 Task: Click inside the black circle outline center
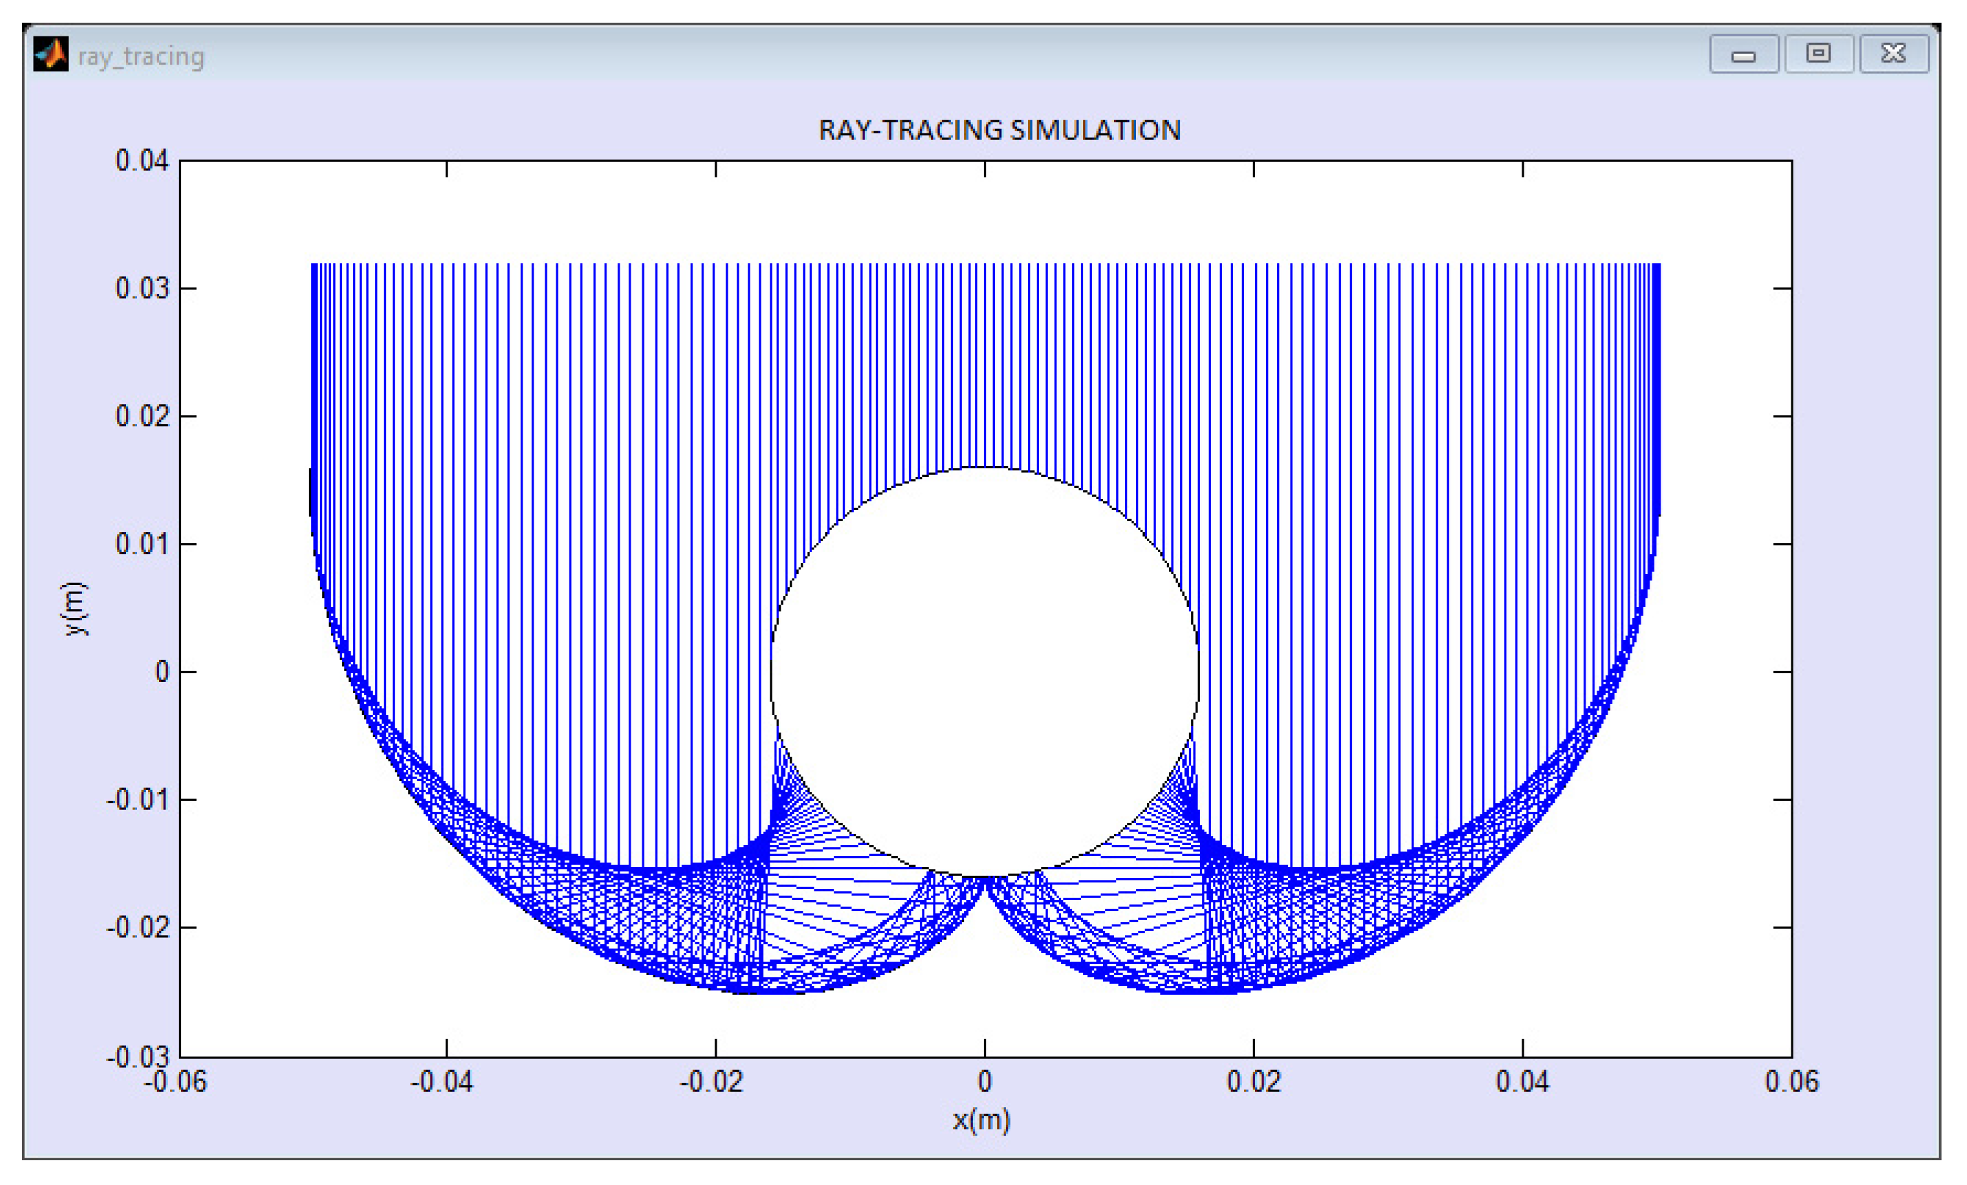tap(985, 672)
